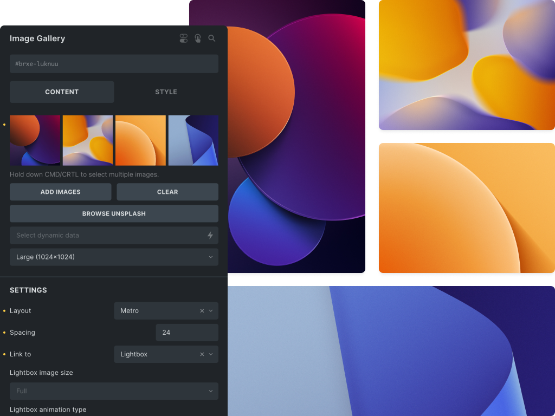The height and width of the screenshot is (416, 555).
Task: Click the dynamic data lightning bolt icon
Action: (x=211, y=235)
